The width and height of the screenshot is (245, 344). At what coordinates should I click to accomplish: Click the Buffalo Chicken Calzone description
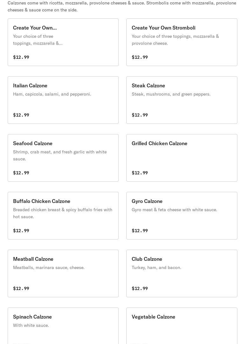pos(63,213)
